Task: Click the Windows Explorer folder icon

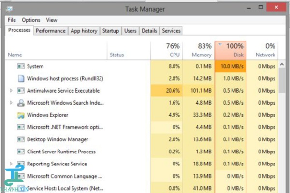Action: coord(21,115)
